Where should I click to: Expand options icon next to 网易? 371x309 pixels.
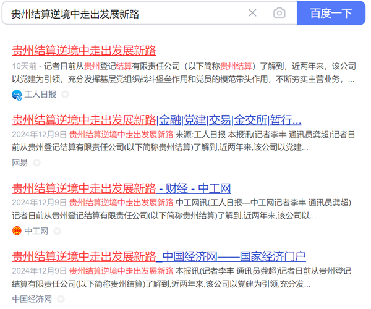click(x=36, y=163)
